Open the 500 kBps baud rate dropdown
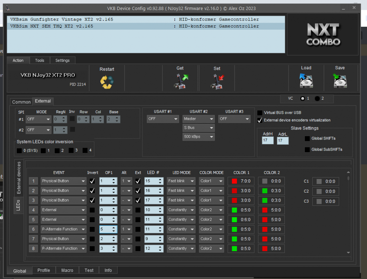 (x=199, y=137)
